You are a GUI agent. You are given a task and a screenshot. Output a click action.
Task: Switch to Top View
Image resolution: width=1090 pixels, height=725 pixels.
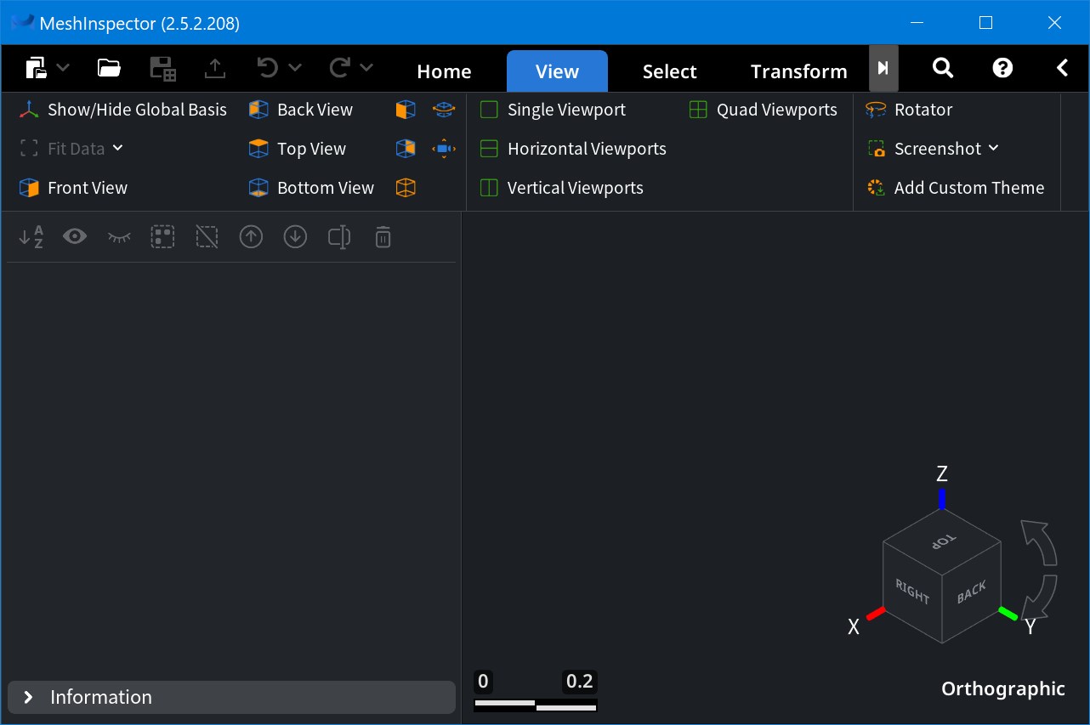coord(298,149)
